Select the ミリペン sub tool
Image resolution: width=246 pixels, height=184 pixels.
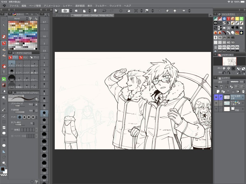pyautogui.click(x=19, y=71)
